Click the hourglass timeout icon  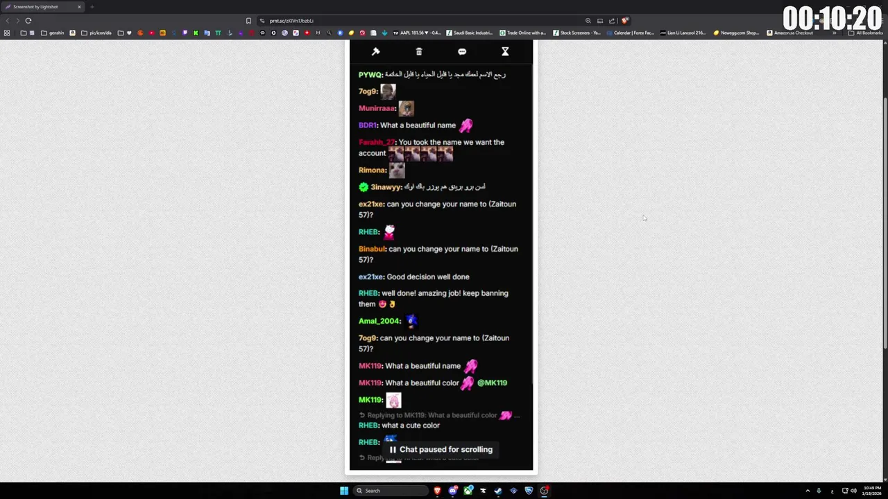505,51
